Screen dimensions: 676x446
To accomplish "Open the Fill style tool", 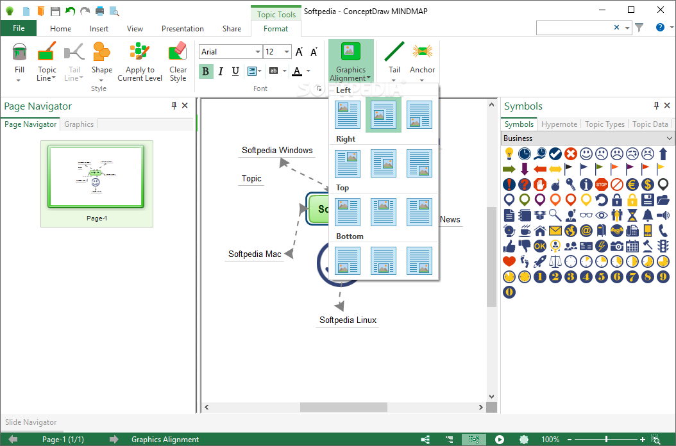I will point(19,62).
